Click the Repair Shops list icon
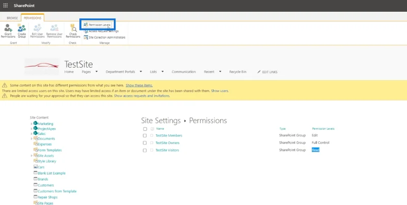Viewport: 407px width, 205px height. (x=36, y=197)
